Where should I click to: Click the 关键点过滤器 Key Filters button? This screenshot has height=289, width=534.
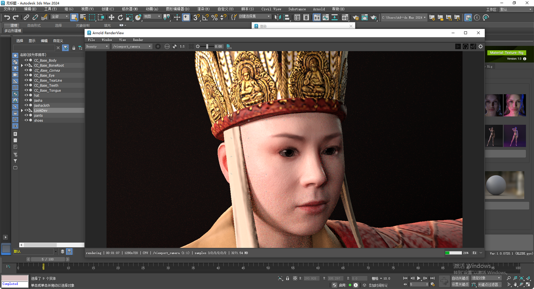[x=489, y=284]
